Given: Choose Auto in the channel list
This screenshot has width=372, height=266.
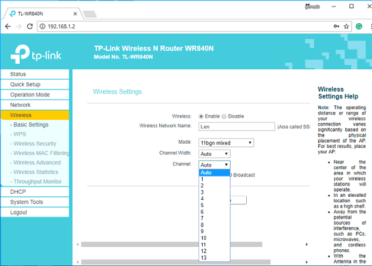Looking at the screenshot, I should click(x=215, y=172).
